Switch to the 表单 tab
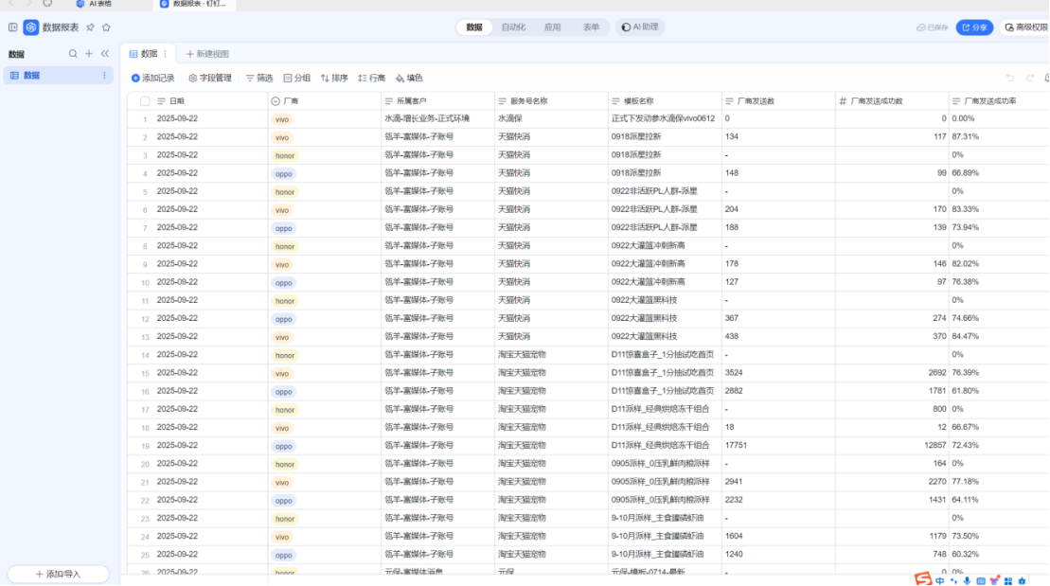 (x=591, y=27)
